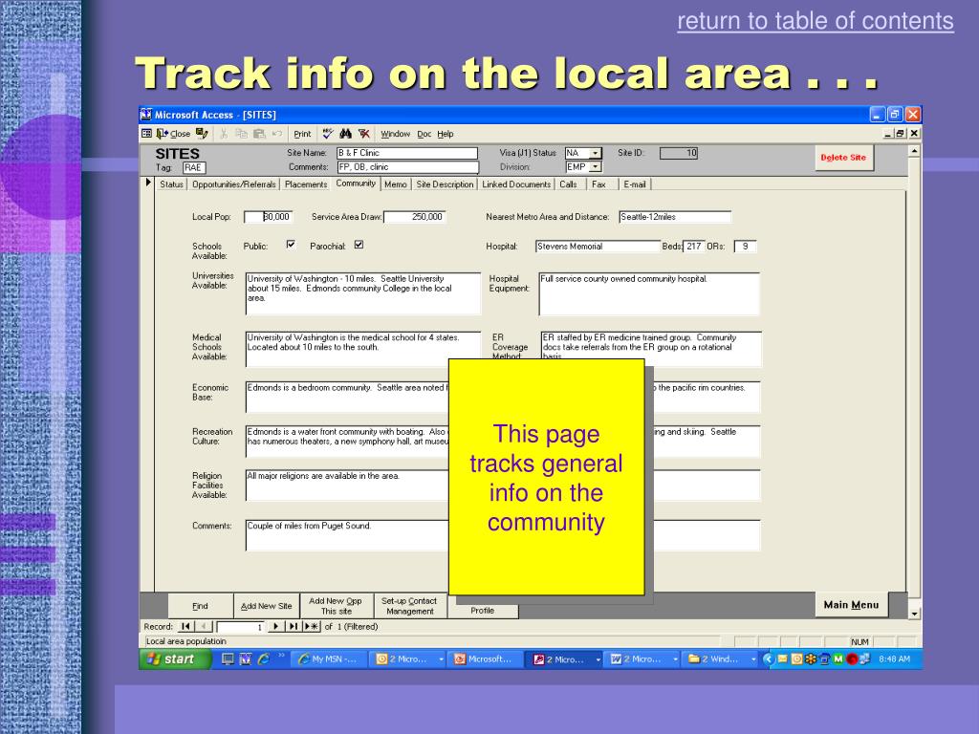Image resolution: width=979 pixels, height=734 pixels.
Task: Click the Tag RAE field
Action: tap(194, 167)
